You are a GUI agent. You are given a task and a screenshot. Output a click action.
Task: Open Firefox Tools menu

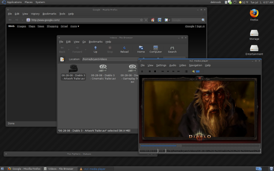pyautogui.click(x=62, y=14)
